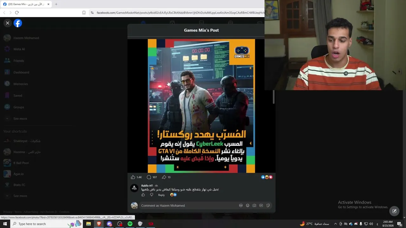Reload the page in the browser

point(17,13)
